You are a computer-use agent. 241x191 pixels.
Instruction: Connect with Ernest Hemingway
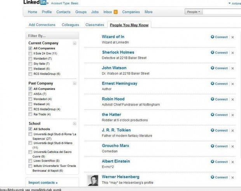[x=219, y=84]
